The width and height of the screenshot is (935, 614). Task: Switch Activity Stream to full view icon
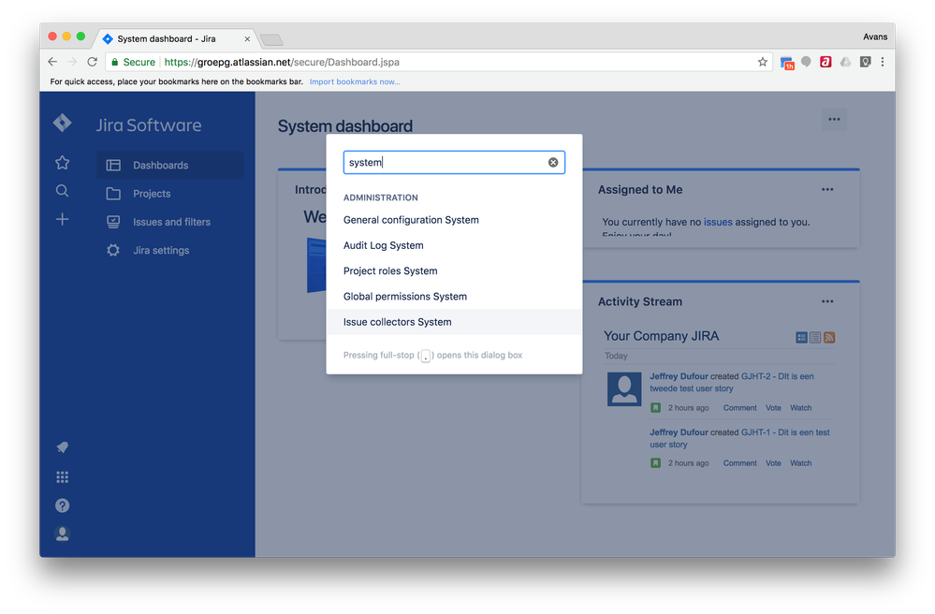click(x=801, y=337)
